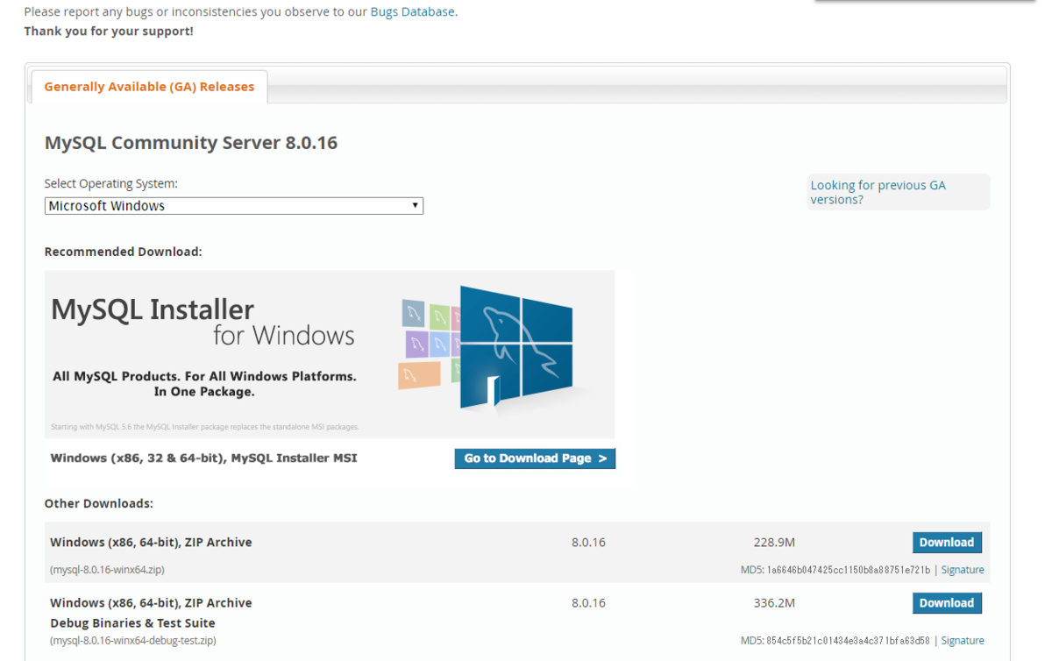Image resolution: width=1052 pixels, height=661 pixels.
Task: Open Signature link for debug-test zip
Action: 963,641
